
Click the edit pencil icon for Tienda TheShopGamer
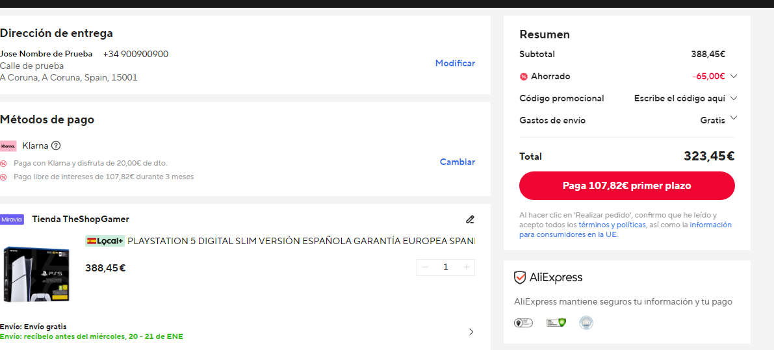pyautogui.click(x=470, y=219)
